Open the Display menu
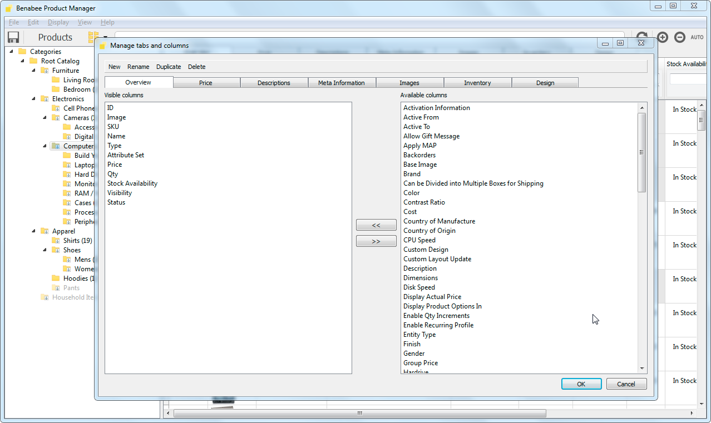 pos(58,22)
